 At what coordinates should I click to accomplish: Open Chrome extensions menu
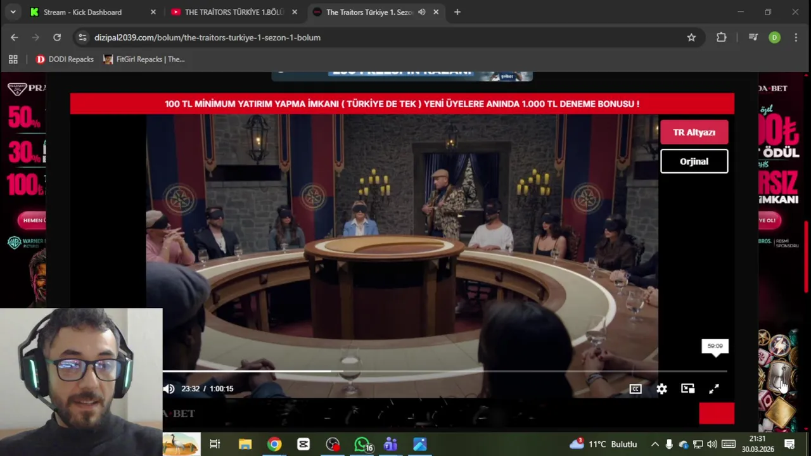click(721, 37)
